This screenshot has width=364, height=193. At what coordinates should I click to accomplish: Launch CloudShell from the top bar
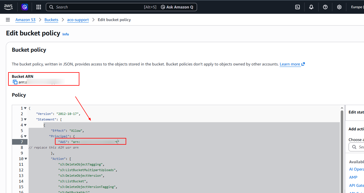298,7
